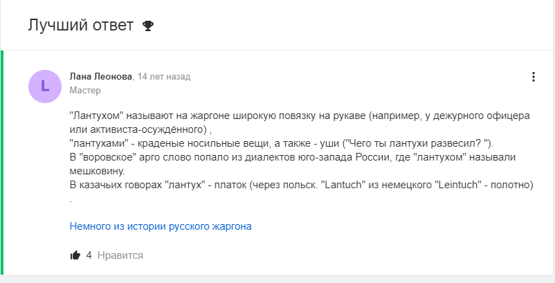Click the line или активиста-осуждённого

141,130
